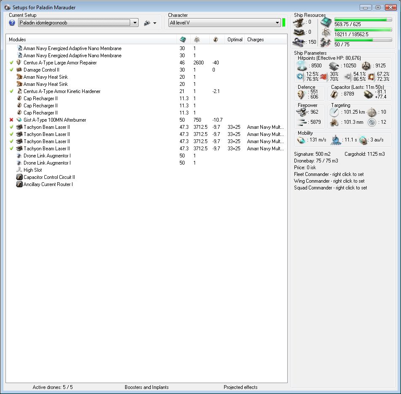Click the green character status indicator

[x=283, y=22]
